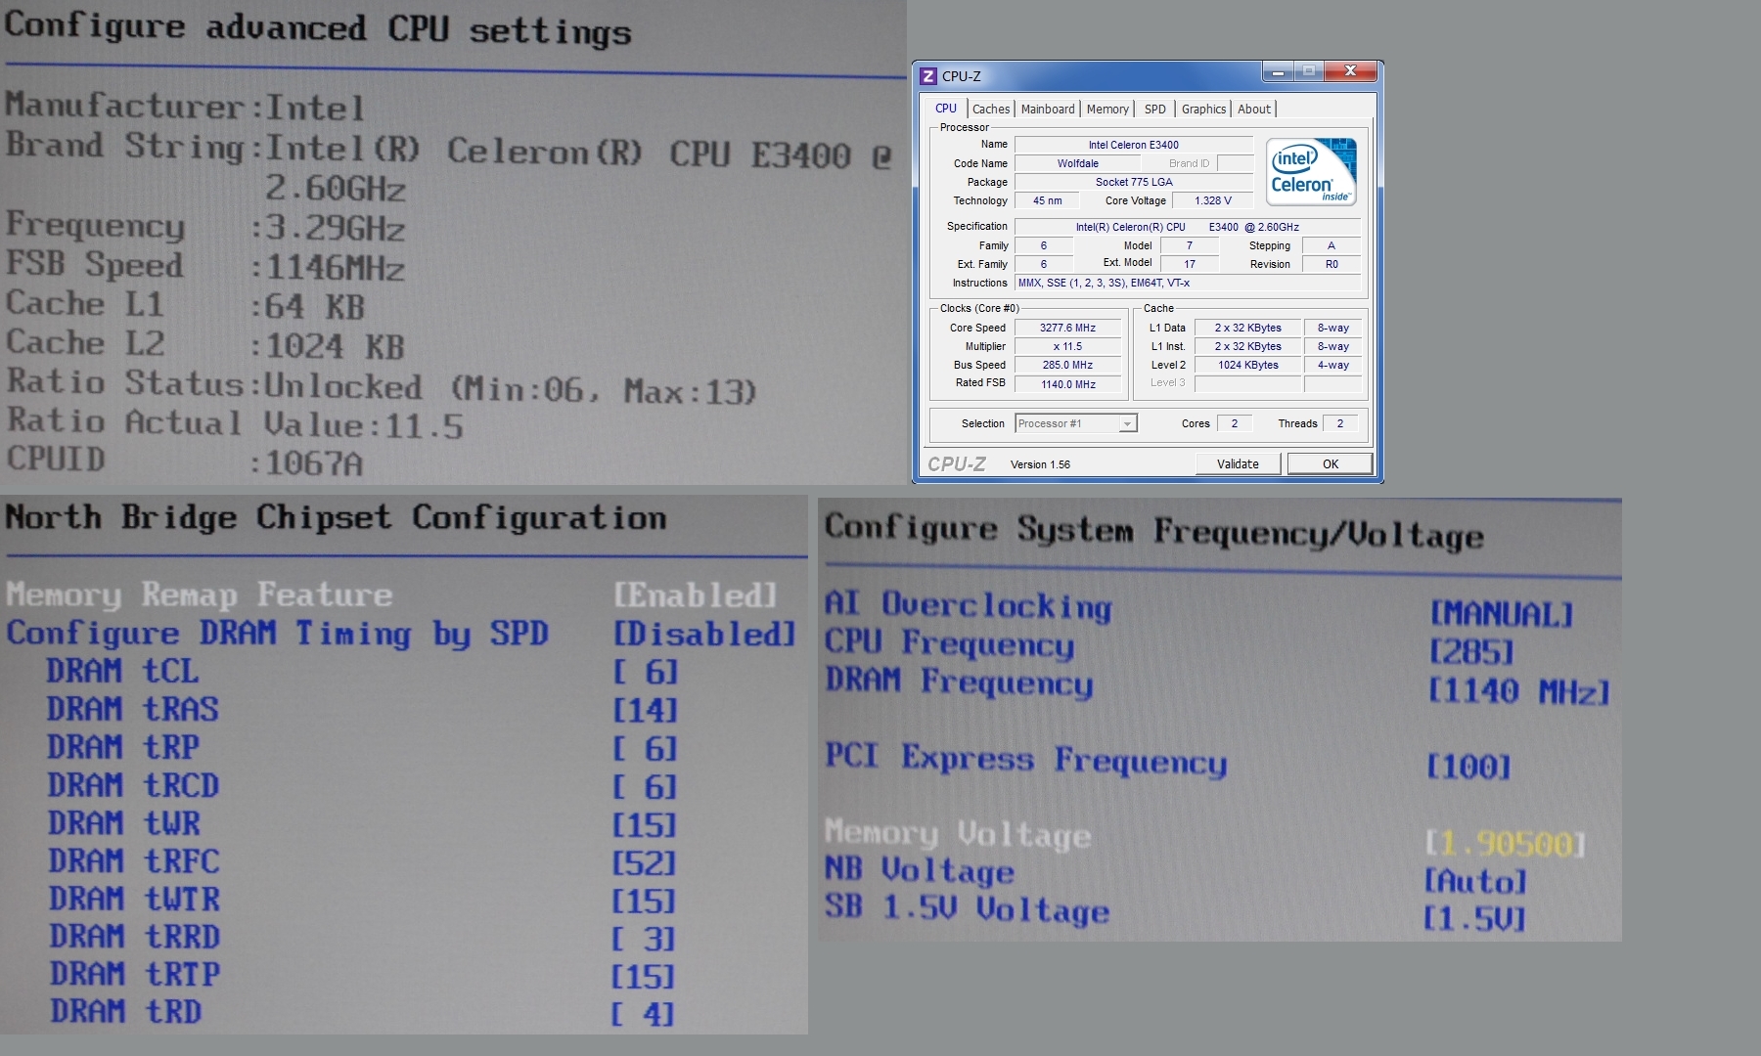The image size is (1761, 1056).
Task: Select Configure DRAM Timing by SPD option
Action: [x=400, y=634]
